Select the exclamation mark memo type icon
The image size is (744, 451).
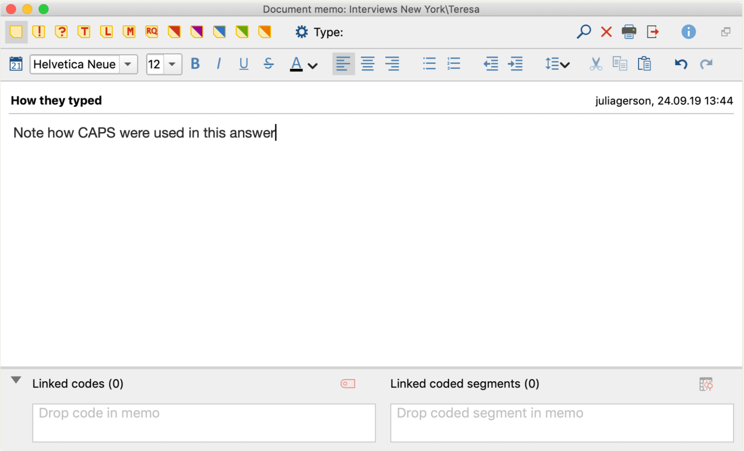39,32
